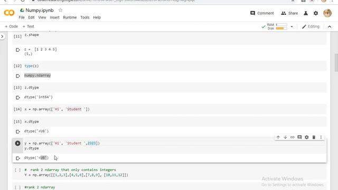Open the Tools menu
This screenshot has width=338, height=190.
click(x=85, y=17)
